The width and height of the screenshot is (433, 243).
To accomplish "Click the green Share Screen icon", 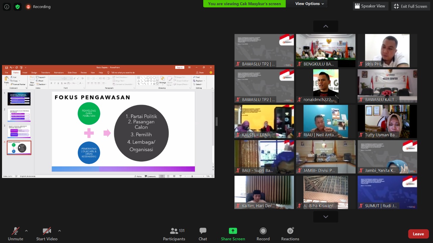I will (x=233, y=231).
